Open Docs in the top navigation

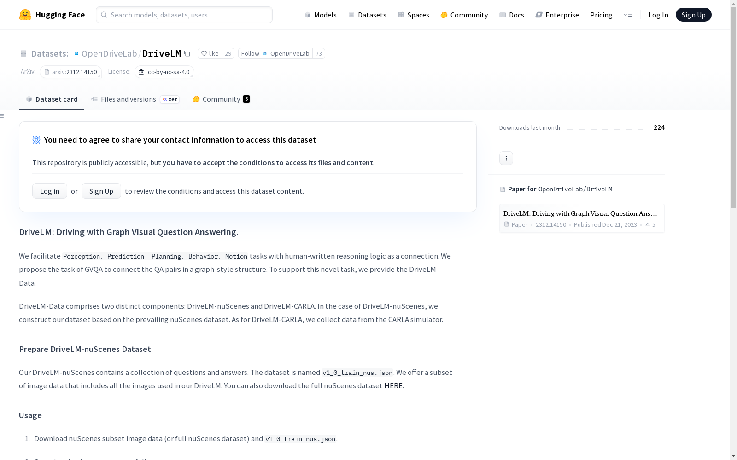click(x=512, y=15)
